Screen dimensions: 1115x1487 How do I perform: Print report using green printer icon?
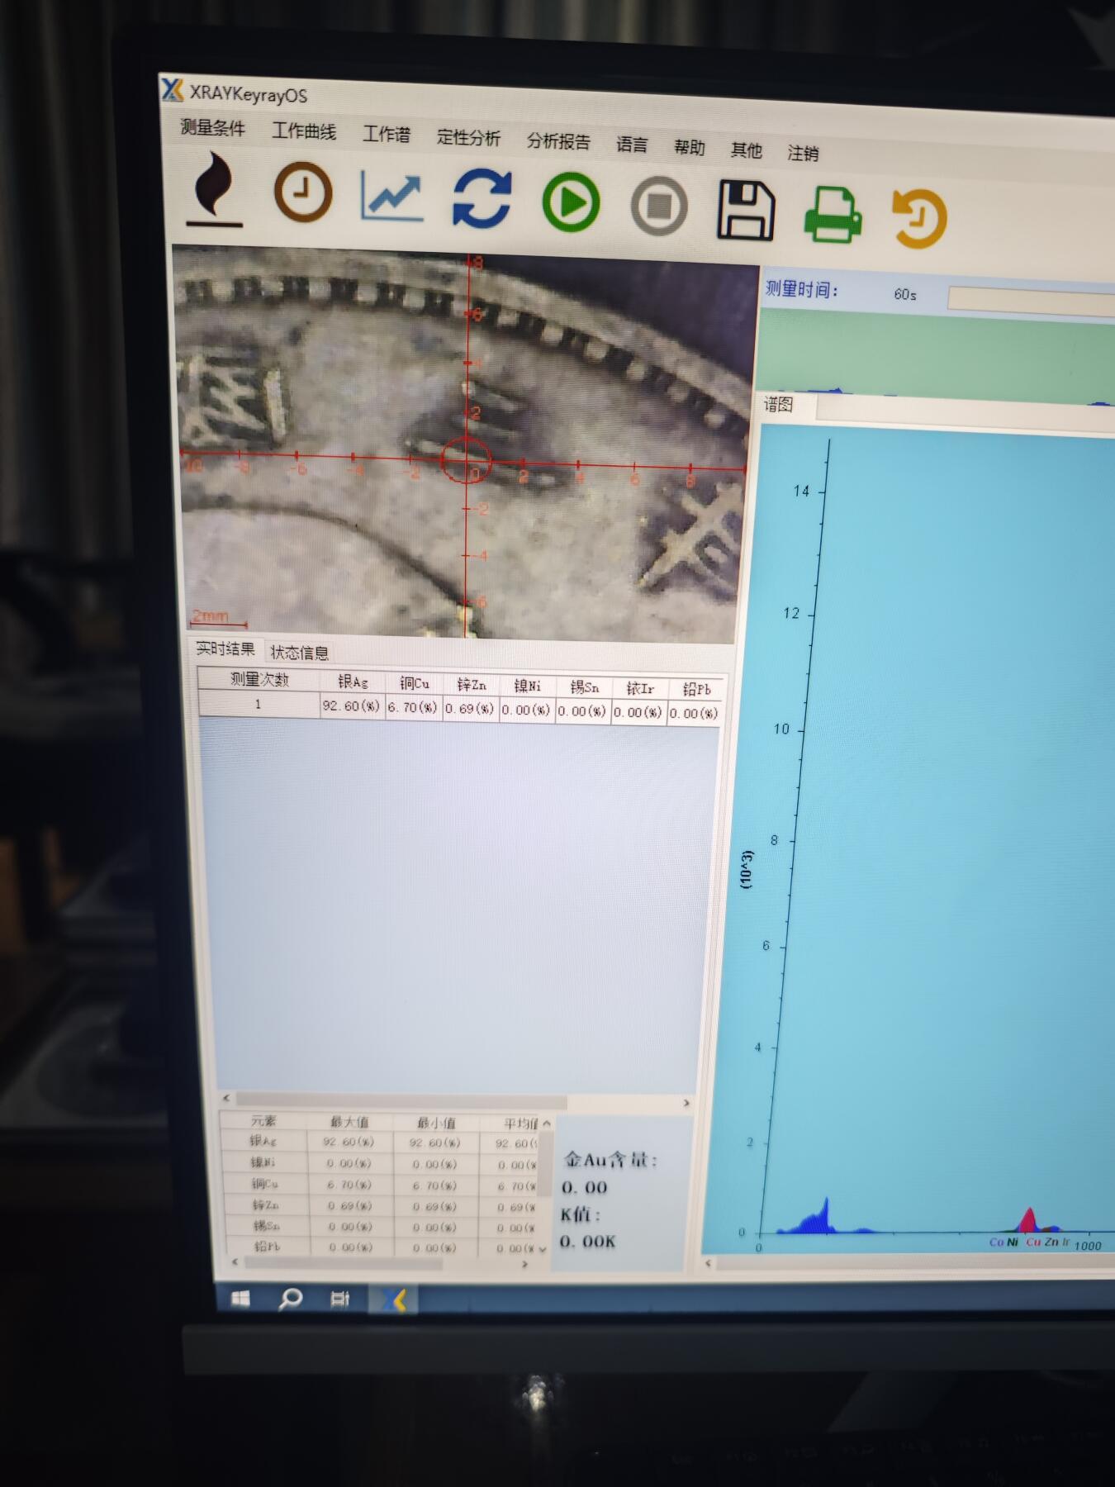[x=833, y=214]
